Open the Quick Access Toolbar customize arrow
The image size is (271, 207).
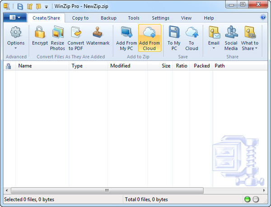coord(47,7)
